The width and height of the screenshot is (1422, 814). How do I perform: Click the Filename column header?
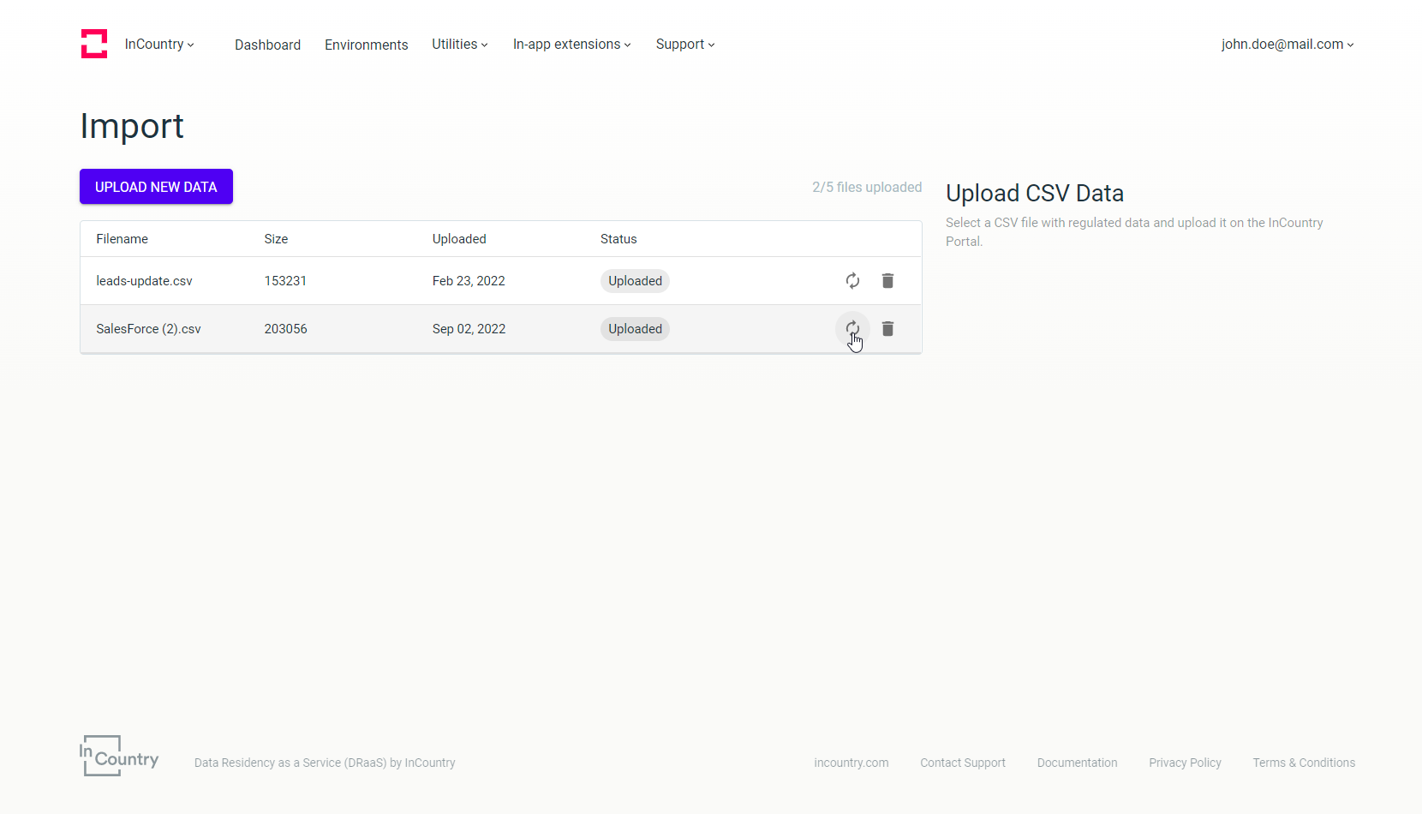tap(122, 239)
